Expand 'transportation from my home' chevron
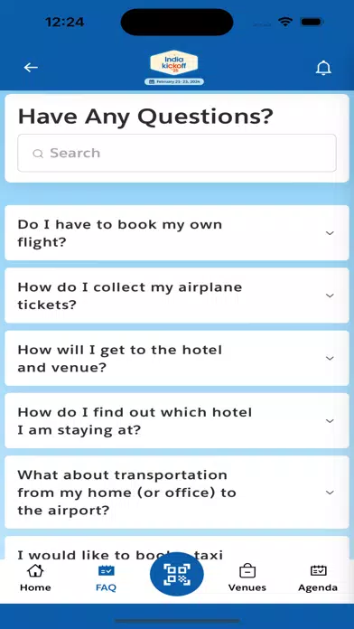Viewport: 354px width, 629px height. (x=330, y=493)
